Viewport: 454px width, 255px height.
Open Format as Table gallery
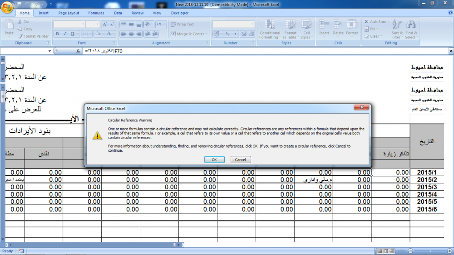290,29
